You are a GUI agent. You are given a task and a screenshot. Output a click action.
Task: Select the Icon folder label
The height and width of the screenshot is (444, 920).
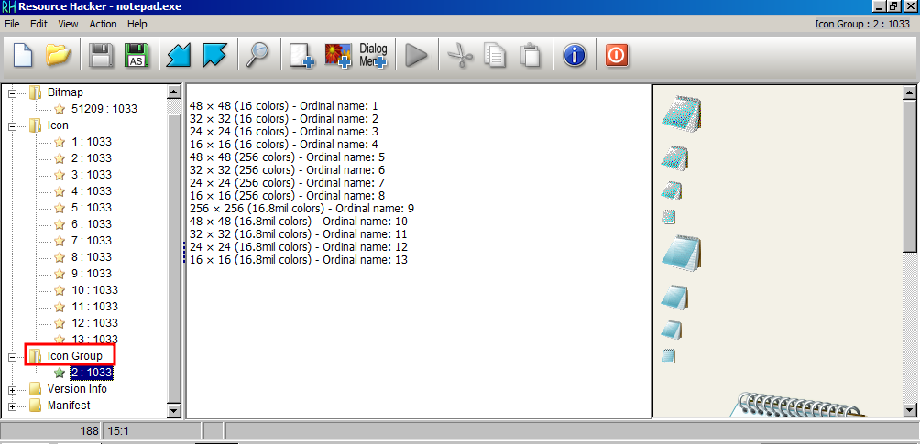coord(58,125)
